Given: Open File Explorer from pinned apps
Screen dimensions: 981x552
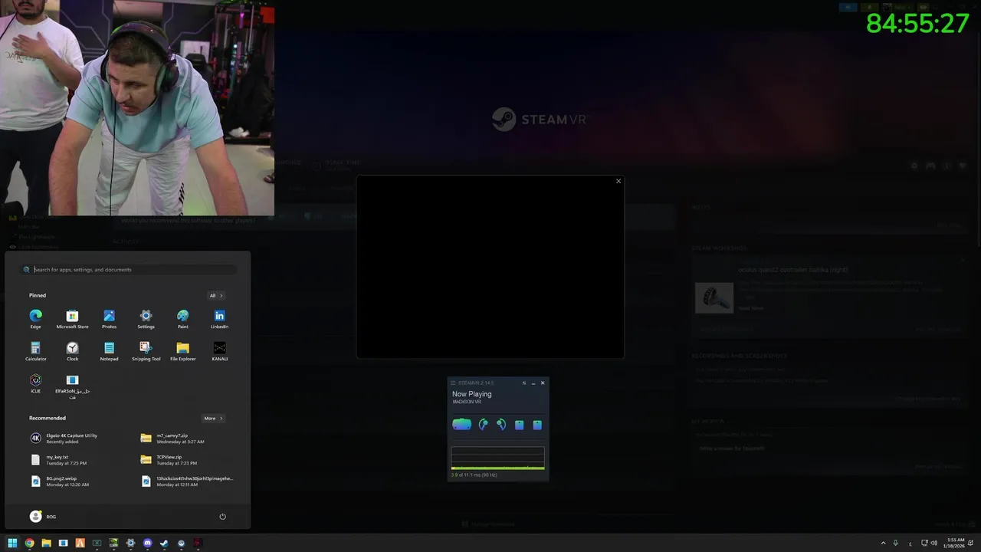Looking at the screenshot, I should pos(182,351).
